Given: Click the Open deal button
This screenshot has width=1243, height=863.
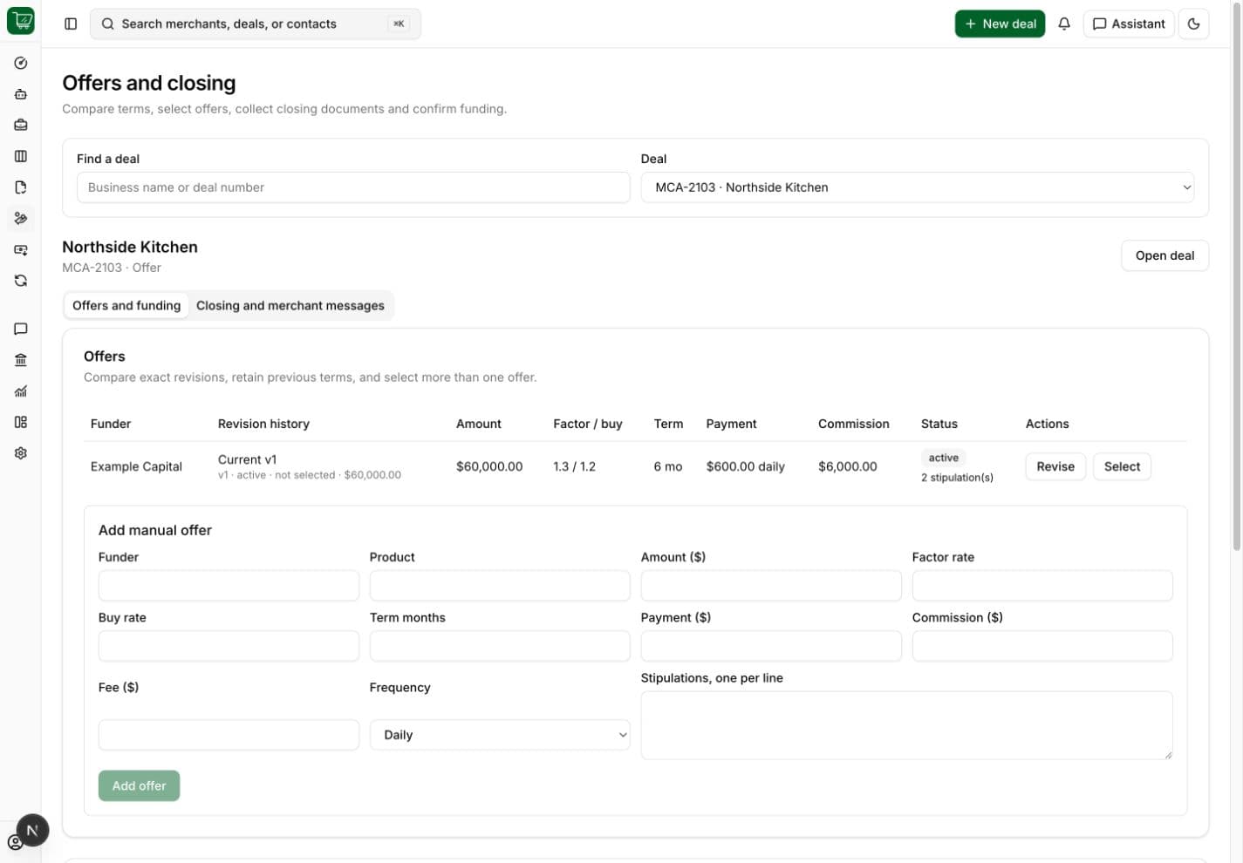Looking at the screenshot, I should click(1164, 255).
